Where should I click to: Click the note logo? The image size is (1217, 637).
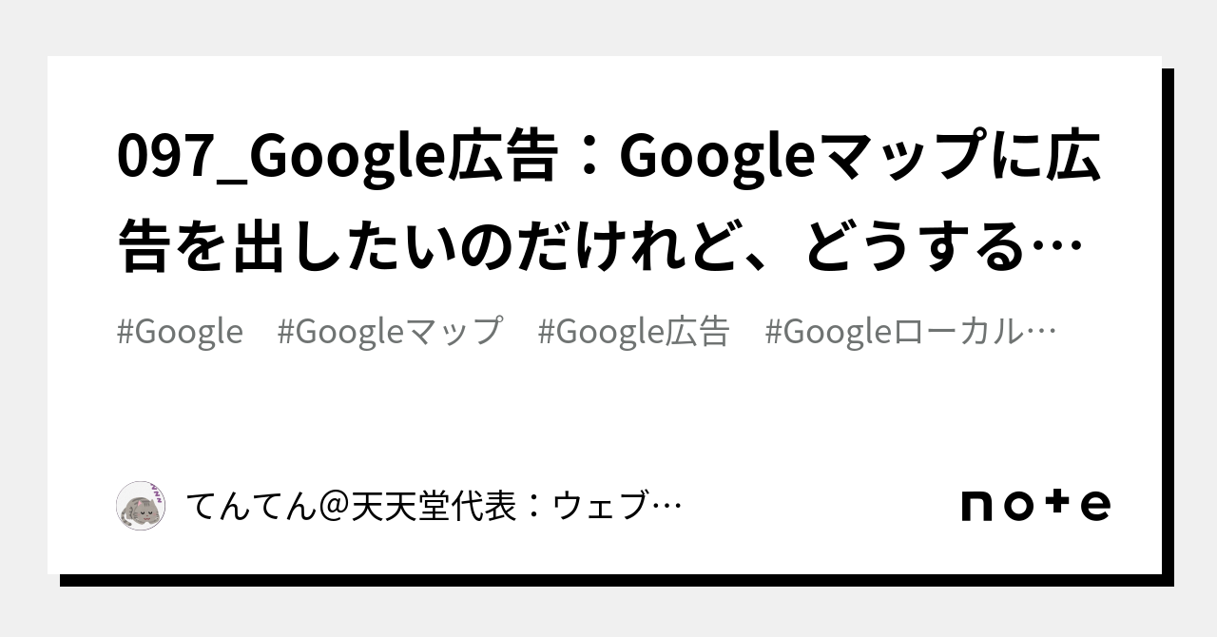tap(1035, 505)
